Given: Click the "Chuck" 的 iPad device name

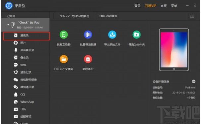Looking at the screenshot, I should click(29, 23).
